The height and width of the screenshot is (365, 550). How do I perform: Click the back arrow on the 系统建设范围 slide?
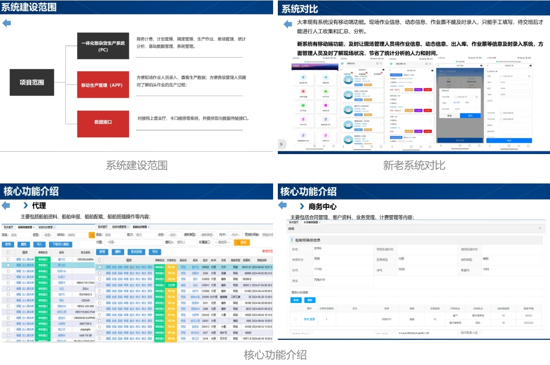click(7, 23)
